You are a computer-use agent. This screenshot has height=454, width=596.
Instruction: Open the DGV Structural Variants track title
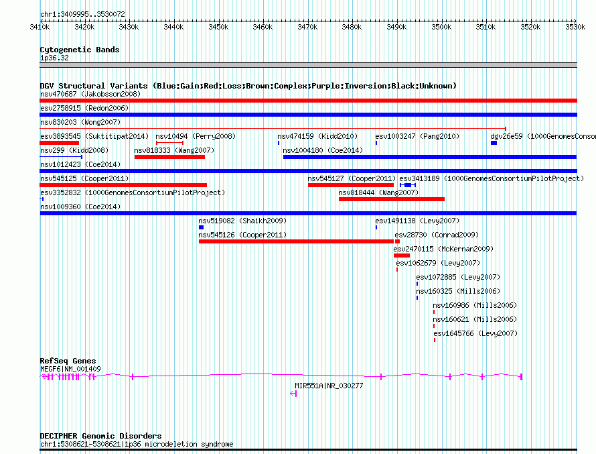click(248, 86)
